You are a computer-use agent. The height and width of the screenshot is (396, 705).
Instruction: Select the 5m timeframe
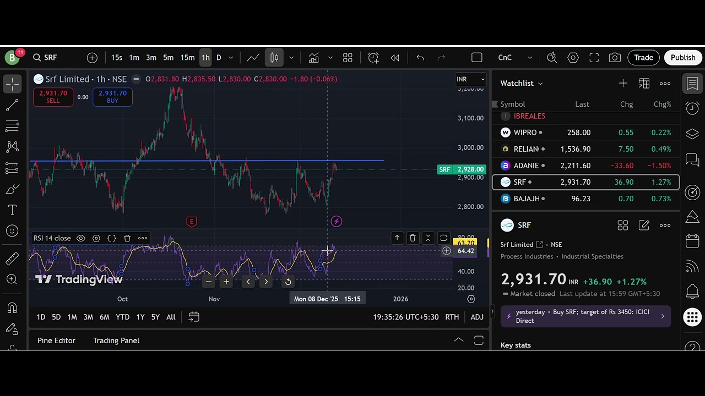point(168,57)
